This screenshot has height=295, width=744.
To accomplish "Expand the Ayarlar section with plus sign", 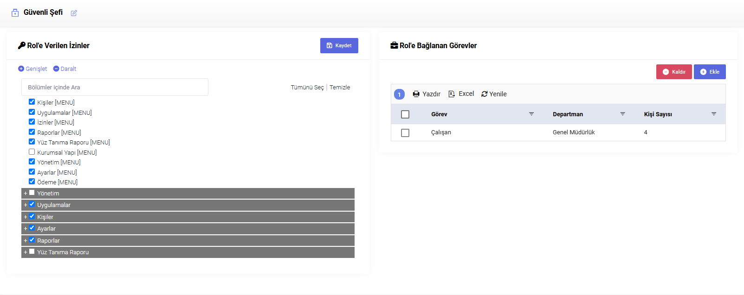I will [x=26, y=229].
